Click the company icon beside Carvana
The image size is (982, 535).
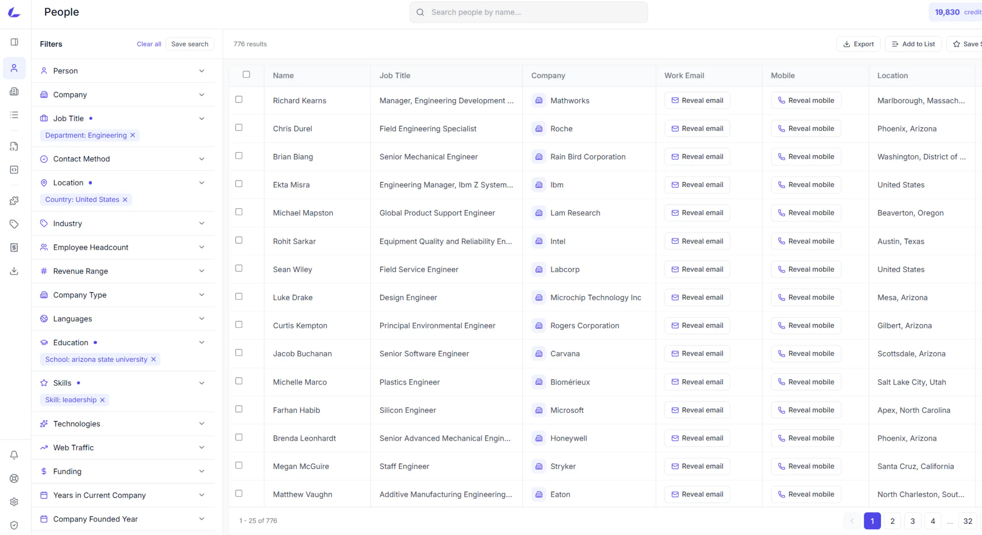click(x=539, y=353)
